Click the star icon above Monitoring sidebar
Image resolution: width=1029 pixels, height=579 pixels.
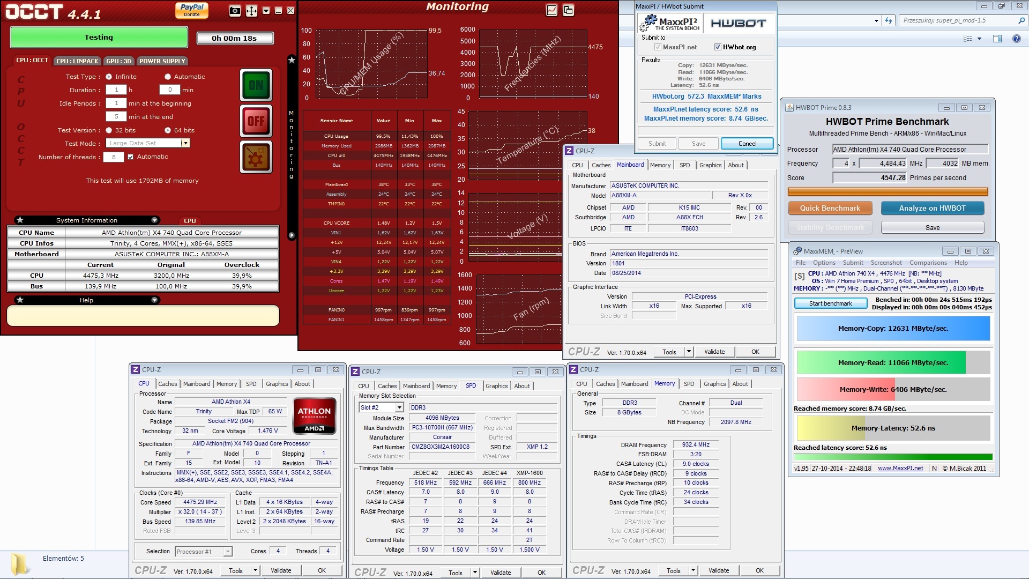tap(292, 60)
